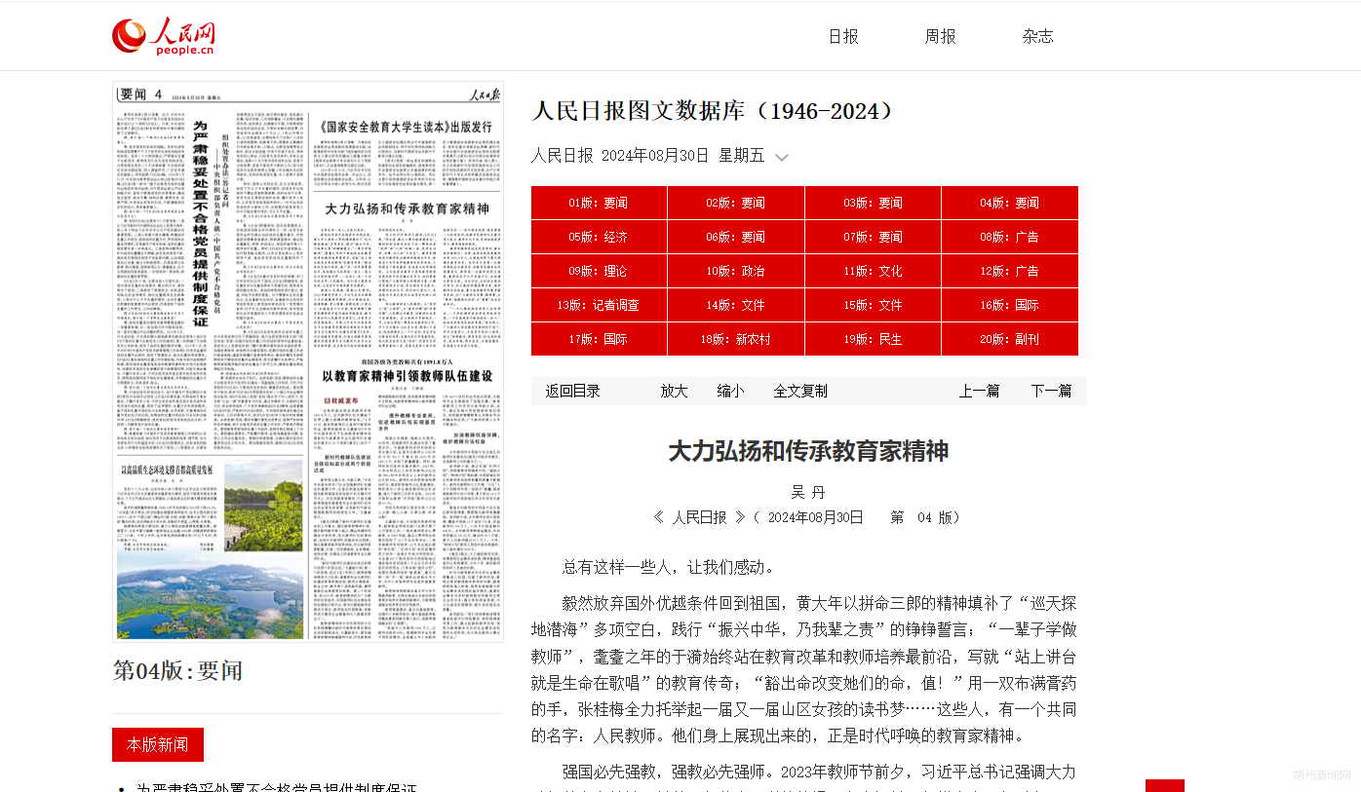
Task: Click 缩小 to shrink text
Action: pos(730,391)
